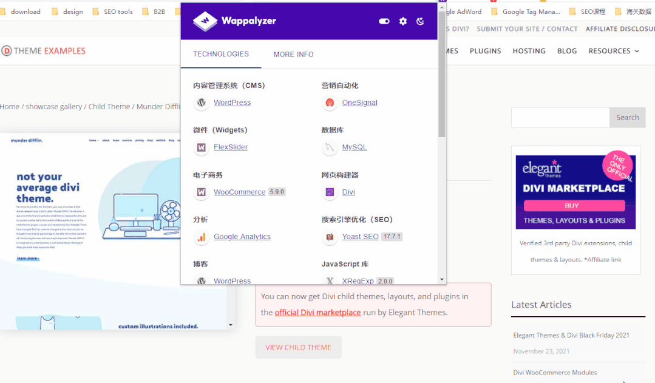This screenshot has height=383, width=655.
Task: Open the 海关数据 bookmark folder
Action: click(x=633, y=12)
